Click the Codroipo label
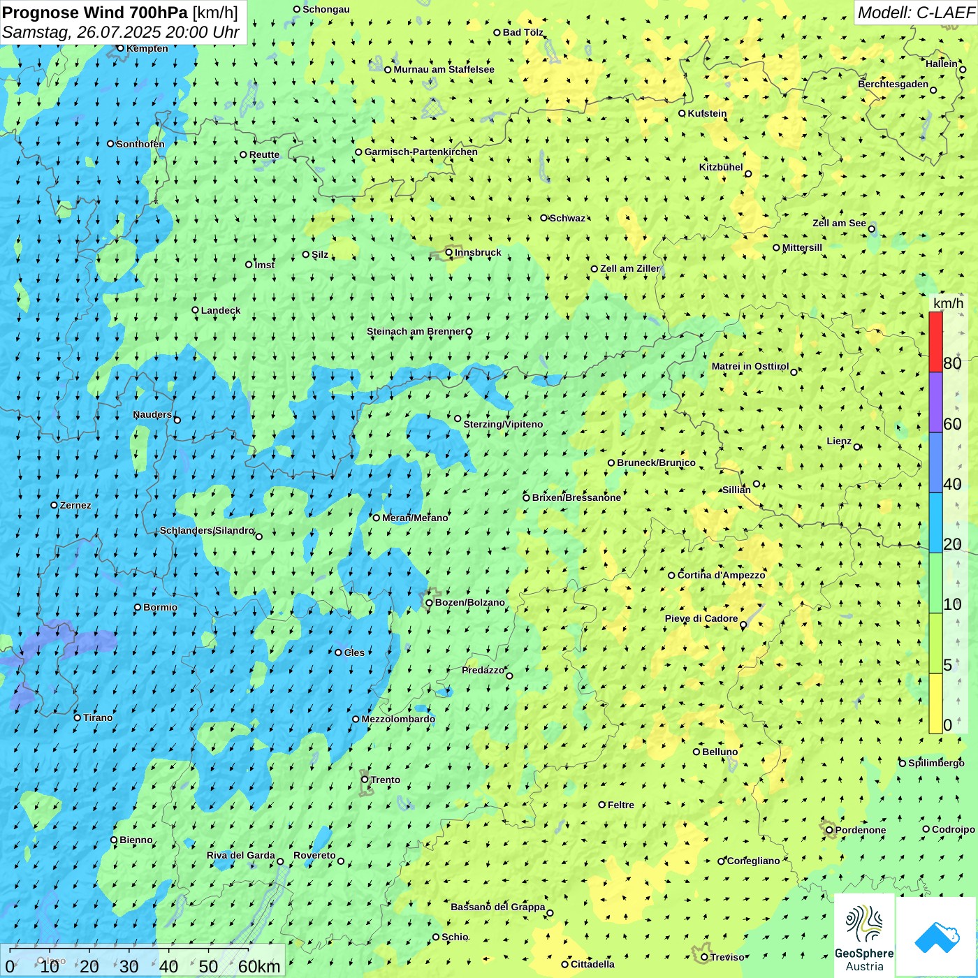 point(954,829)
